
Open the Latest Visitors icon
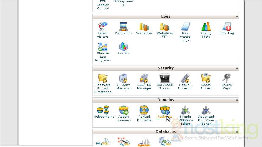[103, 27]
